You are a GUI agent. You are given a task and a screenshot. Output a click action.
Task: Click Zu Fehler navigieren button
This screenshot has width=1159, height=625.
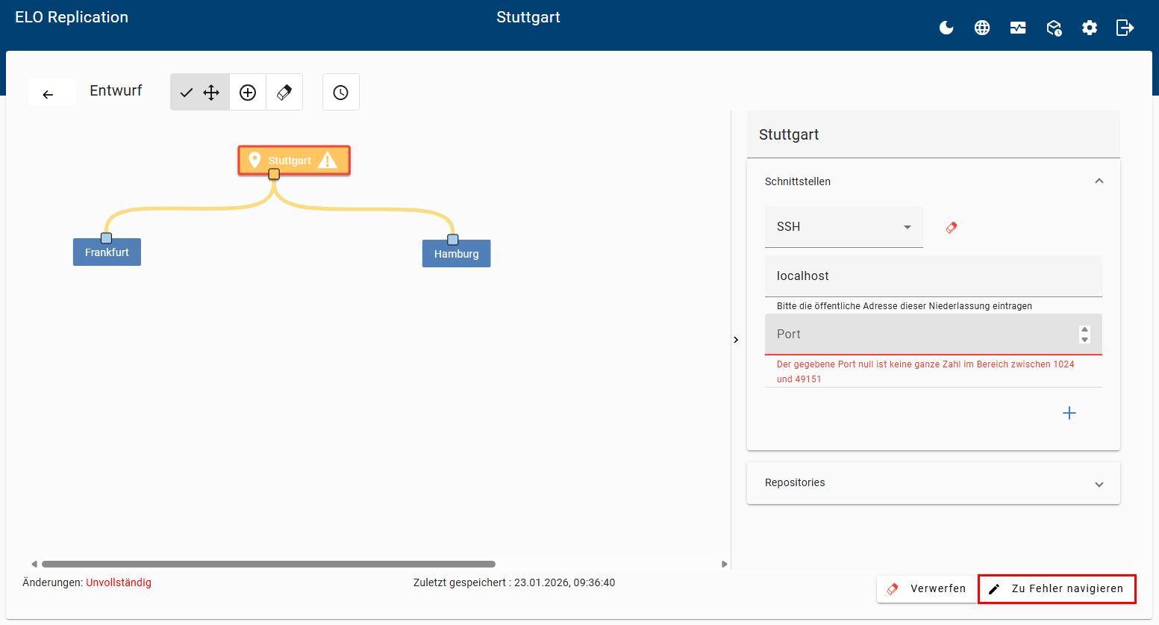1057,588
